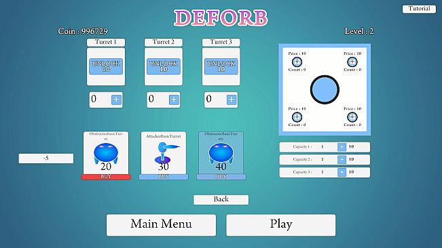Image resolution: width=442 pixels, height=248 pixels.
Task: Start the game with Play
Action: (x=281, y=225)
